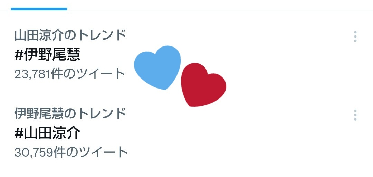Image resolution: width=373 pixels, height=177 pixels.
Task: Select the tab with the blue underline indicator
Action: [x=39, y=9]
